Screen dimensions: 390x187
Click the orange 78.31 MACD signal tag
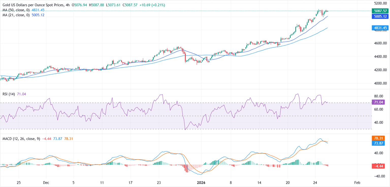380,138
